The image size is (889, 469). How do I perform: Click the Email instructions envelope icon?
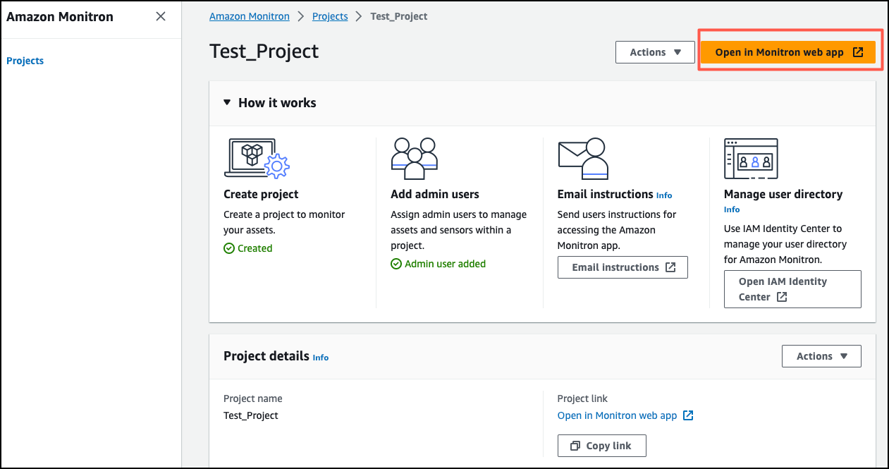click(583, 157)
